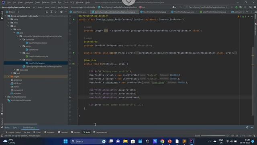Collapse the entity package folder
Viewport: 257px width, 145px height.
coord(20,46)
